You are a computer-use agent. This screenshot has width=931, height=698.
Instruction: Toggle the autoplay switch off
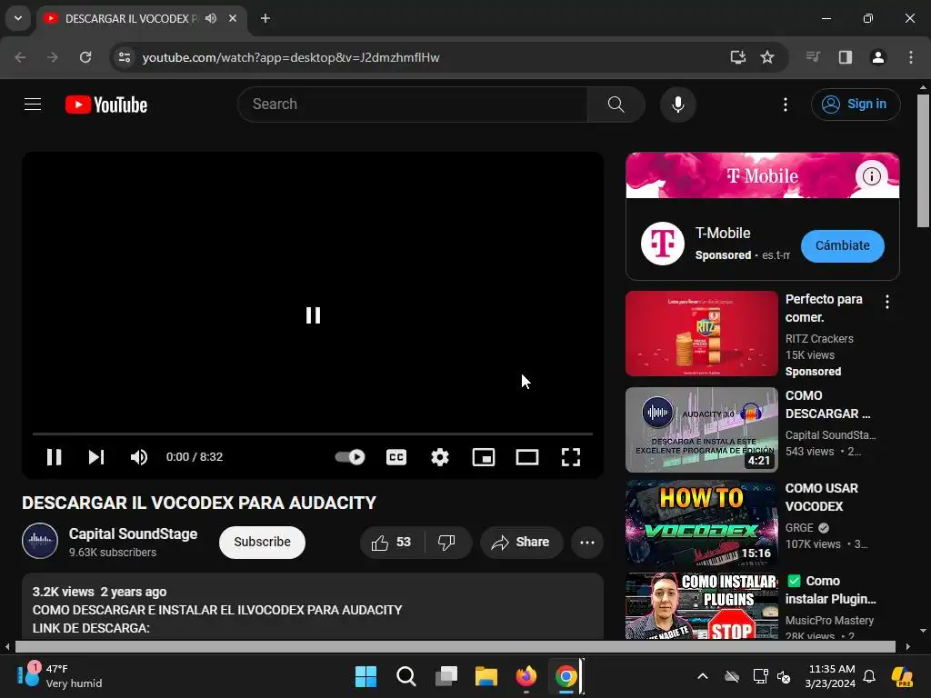350,457
